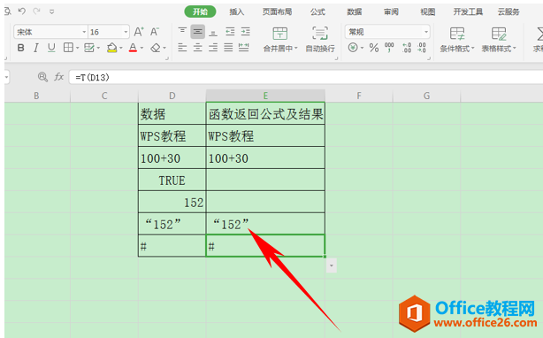Select column E header
Screen dimensions: 543x338
pos(265,96)
